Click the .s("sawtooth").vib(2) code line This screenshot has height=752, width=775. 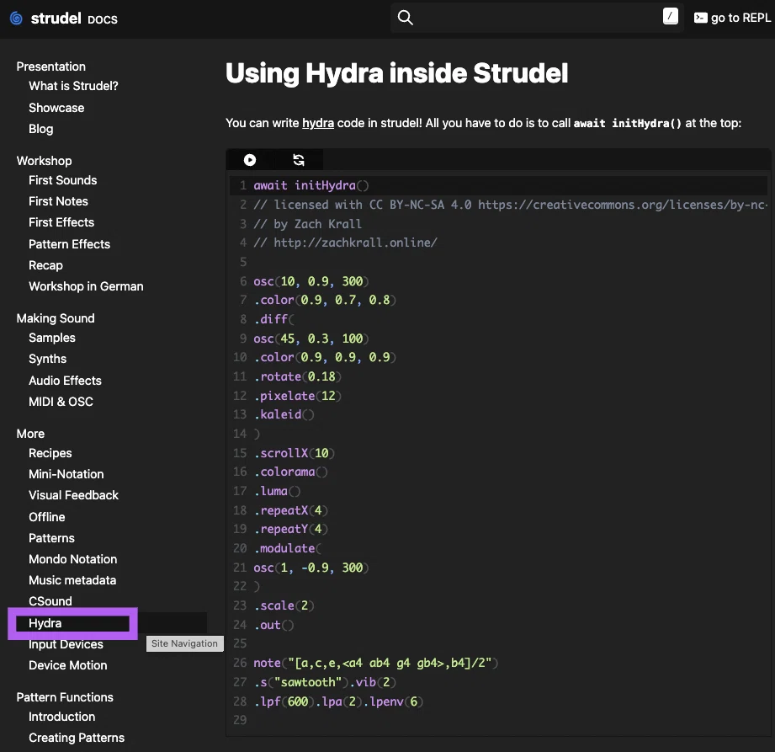pyautogui.click(x=324, y=682)
